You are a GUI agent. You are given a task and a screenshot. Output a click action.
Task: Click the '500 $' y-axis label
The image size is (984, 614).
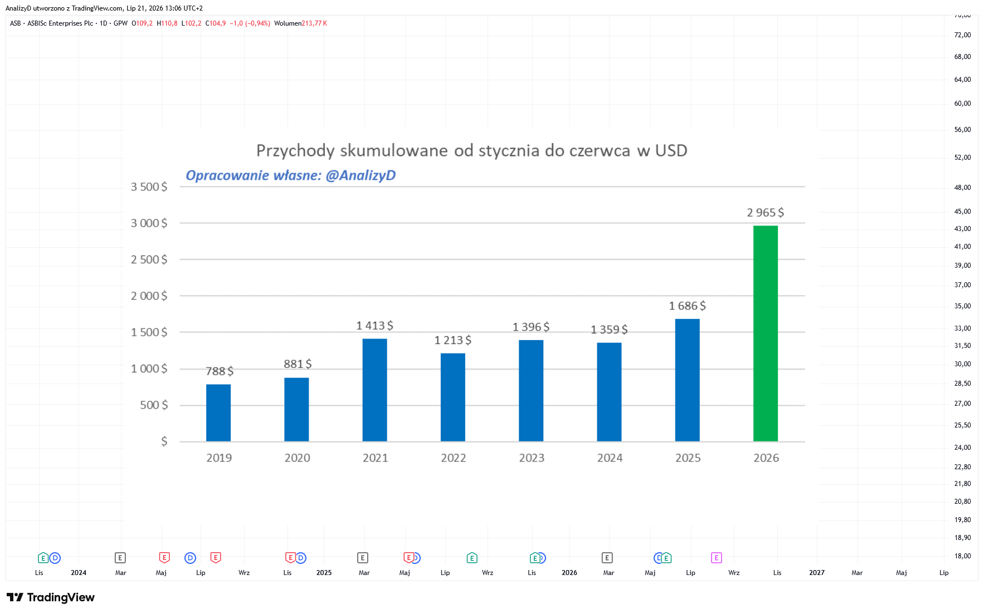[154, 405]
